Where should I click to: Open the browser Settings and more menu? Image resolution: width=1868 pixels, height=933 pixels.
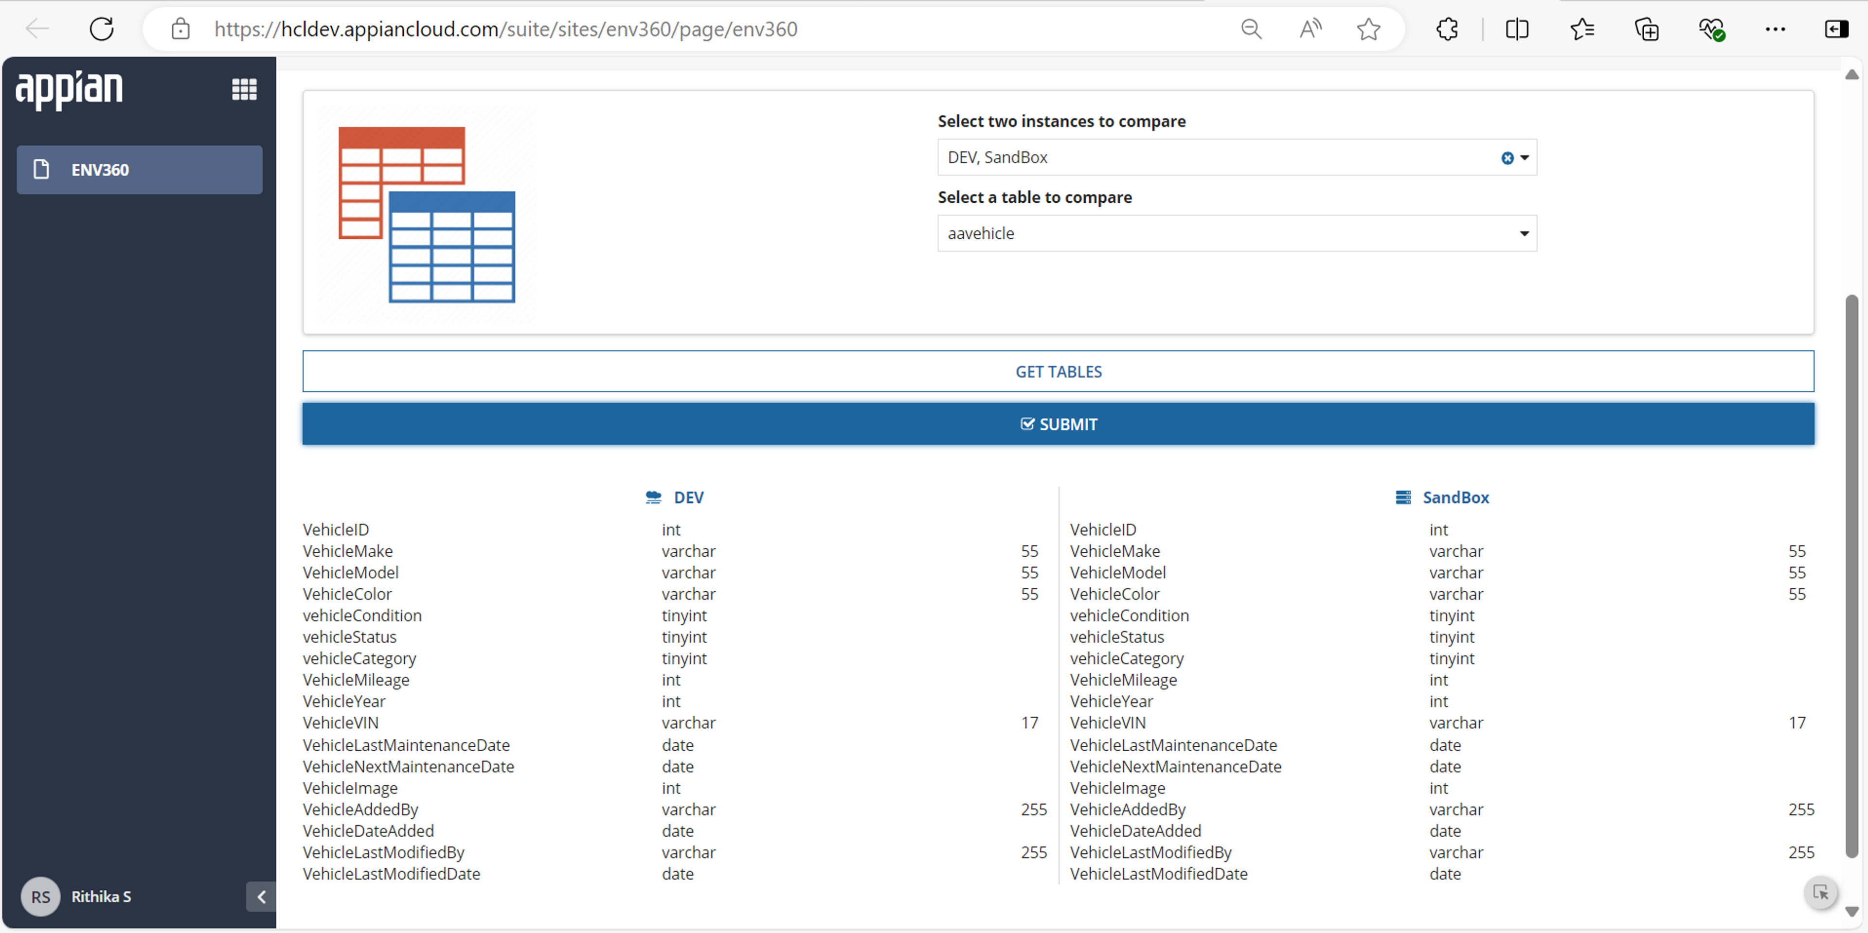point(1775,29)
